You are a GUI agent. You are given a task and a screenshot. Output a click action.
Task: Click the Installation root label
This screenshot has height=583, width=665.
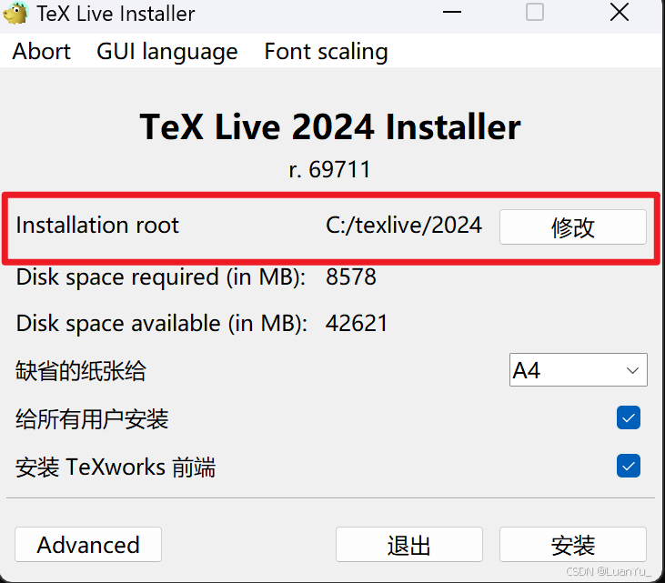[x=97, y=225]
